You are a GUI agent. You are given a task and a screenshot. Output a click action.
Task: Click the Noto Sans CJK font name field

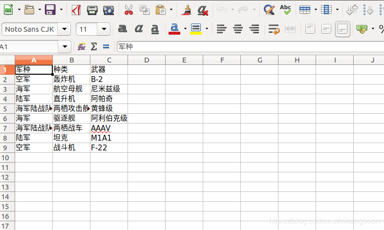tap(30, 29)
